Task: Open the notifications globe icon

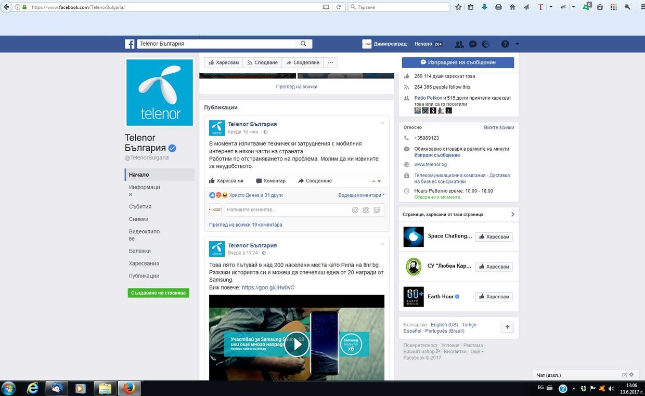Action: 485,44
